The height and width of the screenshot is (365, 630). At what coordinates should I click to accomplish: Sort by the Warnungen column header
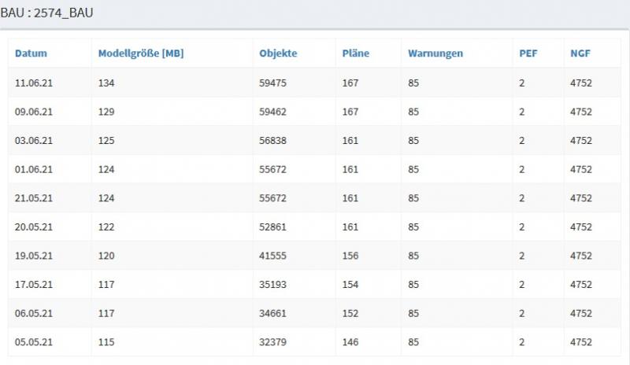tap(435, 54)
